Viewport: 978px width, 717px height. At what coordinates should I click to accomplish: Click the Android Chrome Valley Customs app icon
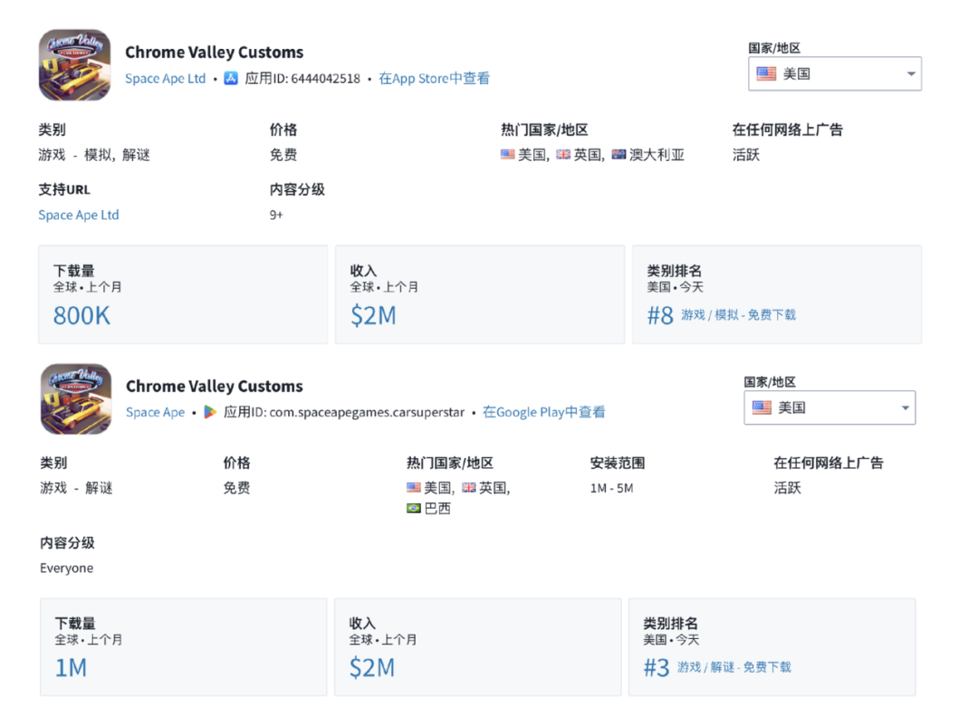[76, 399]
